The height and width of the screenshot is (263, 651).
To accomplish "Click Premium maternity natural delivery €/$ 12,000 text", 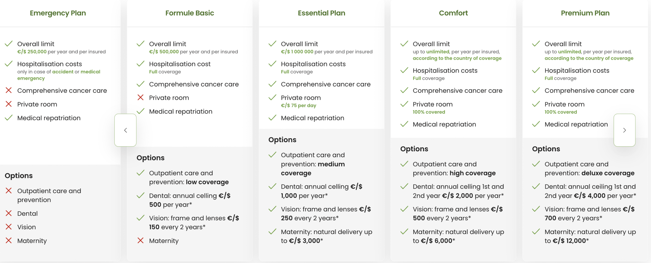I will point(590,236).
